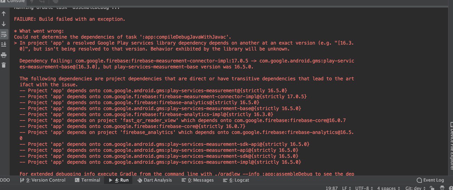453x190 pixels.
Task: Select the Run tool window tab
Action: point(119,180)
